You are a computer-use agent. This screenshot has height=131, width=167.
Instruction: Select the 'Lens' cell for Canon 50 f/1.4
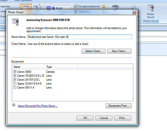49,88
